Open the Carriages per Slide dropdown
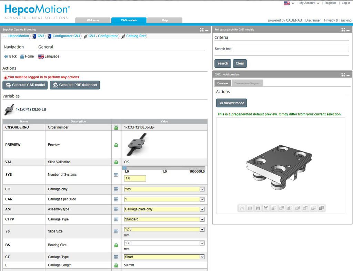The image size is (353, 271). (x=164, y=199)
